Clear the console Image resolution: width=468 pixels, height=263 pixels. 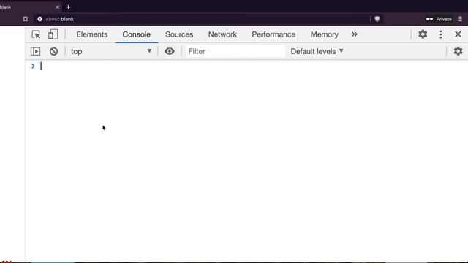point(53,51)
